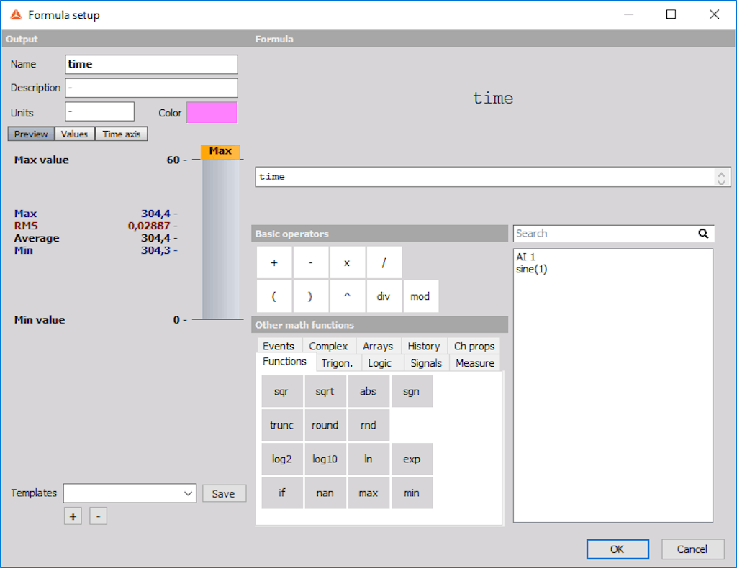This screenshot has height=568, width=737.
Task: Remove template with minus button
Action: [x=98, y=516]
